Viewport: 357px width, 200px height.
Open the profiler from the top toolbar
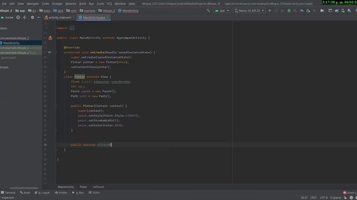(x=302, y=11)
